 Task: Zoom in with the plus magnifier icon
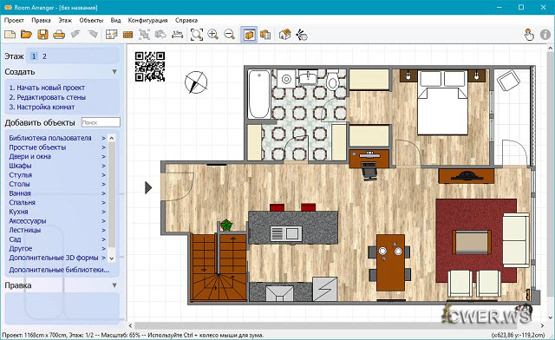213,35
